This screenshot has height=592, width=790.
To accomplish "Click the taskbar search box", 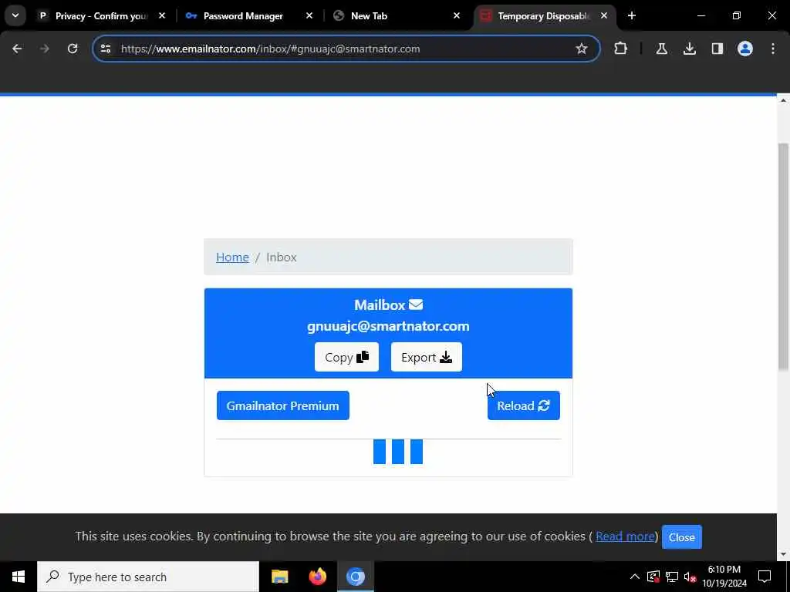I will click(x=148, y=577).
